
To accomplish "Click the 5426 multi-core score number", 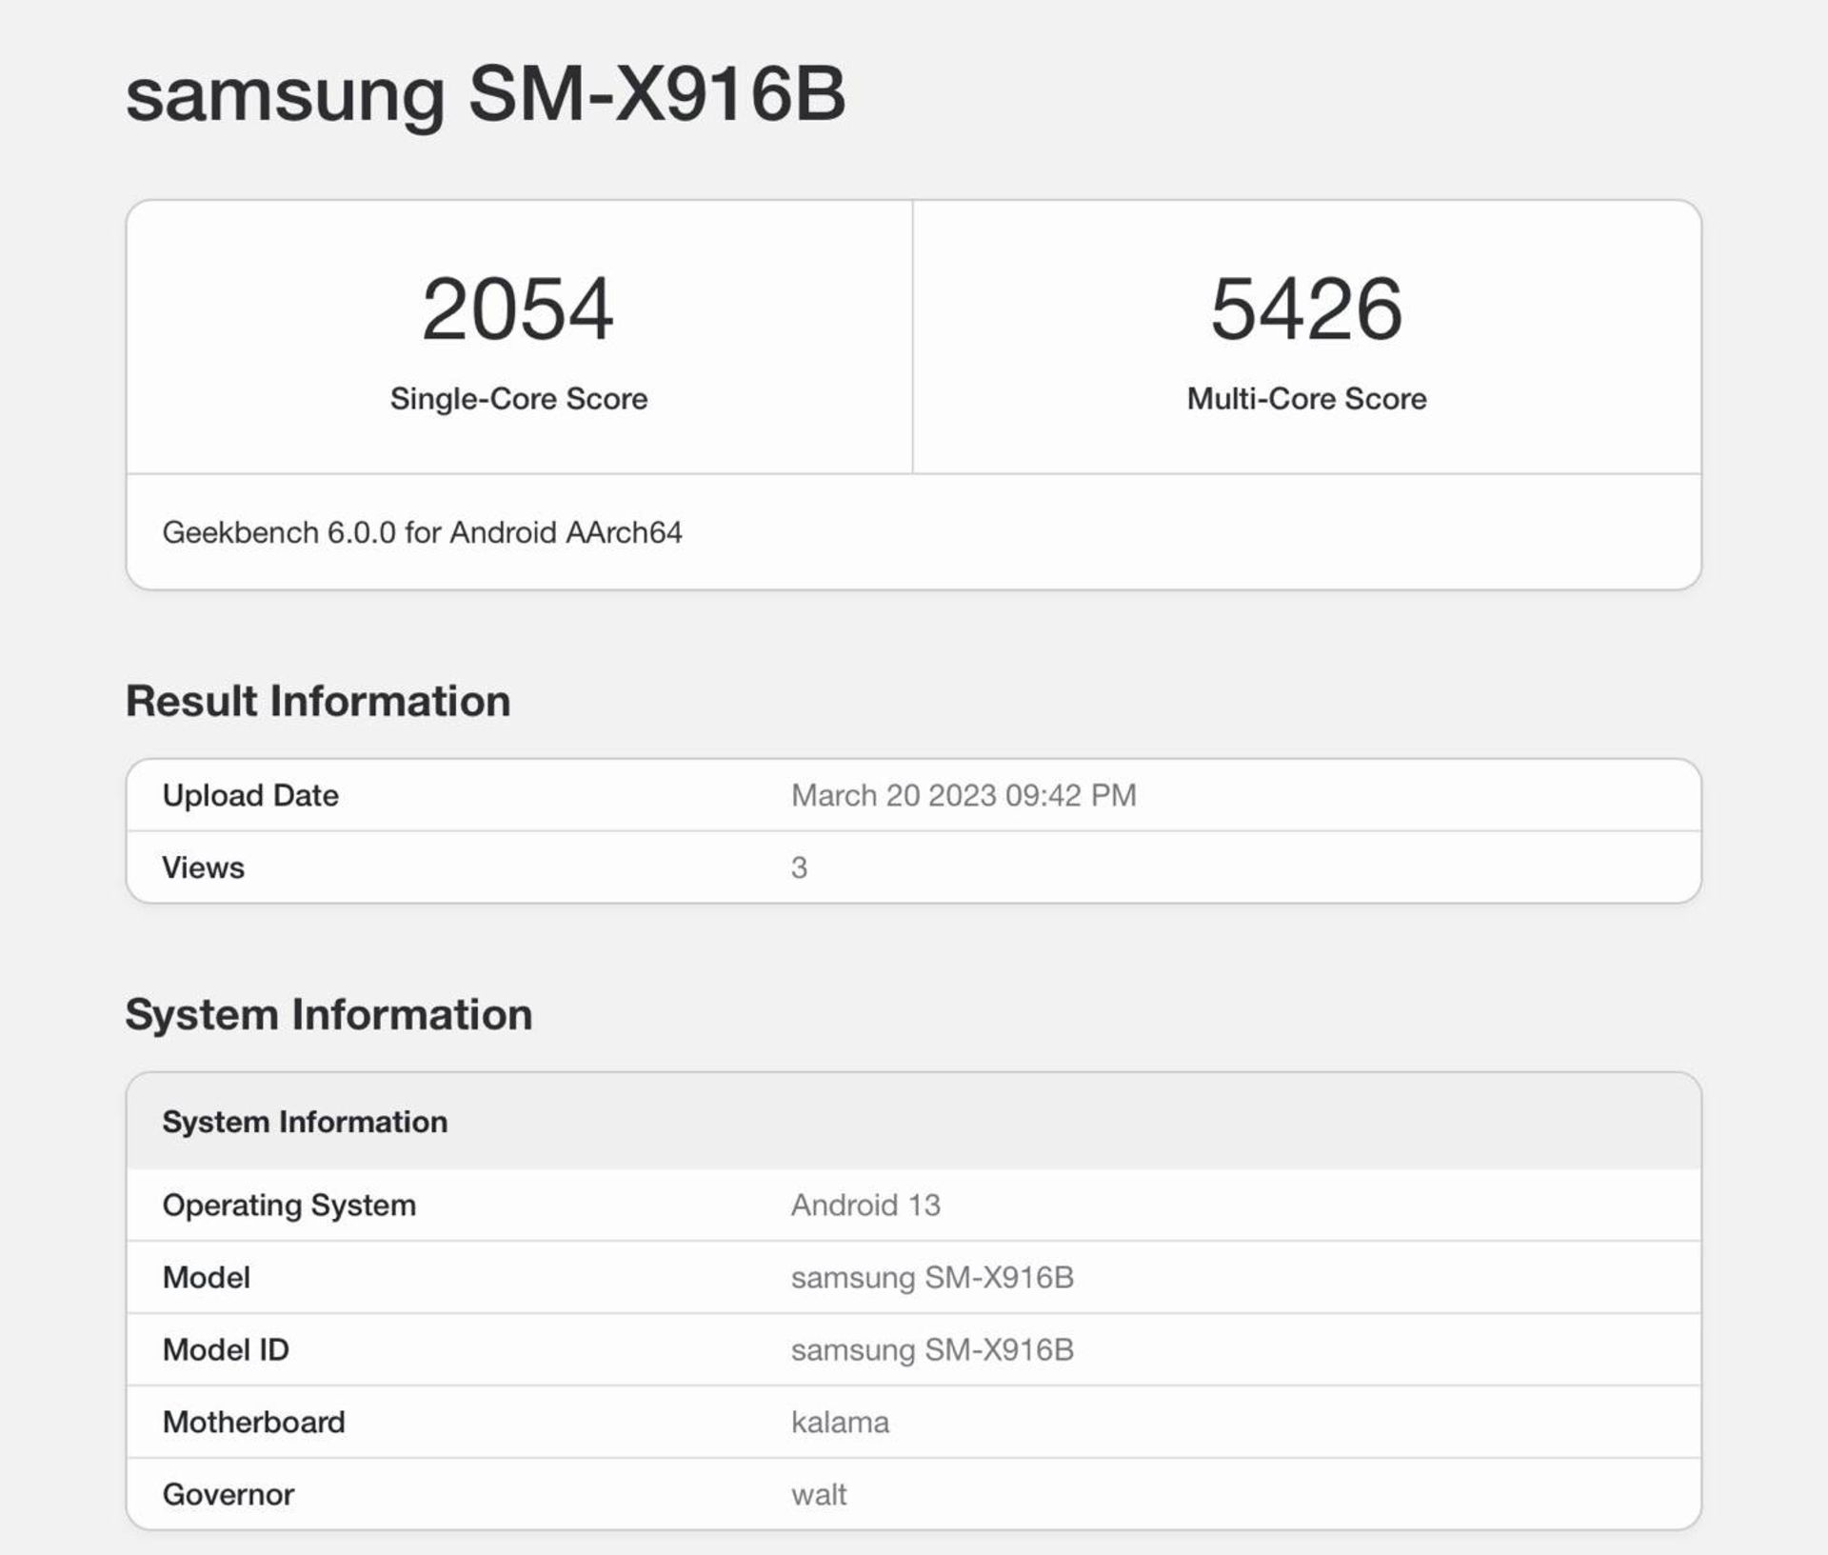I will pos(1306,309).
